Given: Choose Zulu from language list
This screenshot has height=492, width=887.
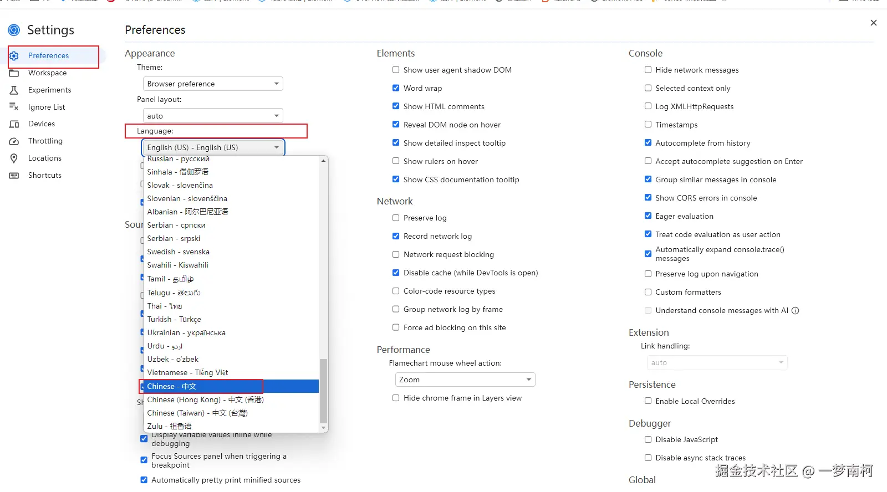Looking at the screenshot, I should coord(232,426).
